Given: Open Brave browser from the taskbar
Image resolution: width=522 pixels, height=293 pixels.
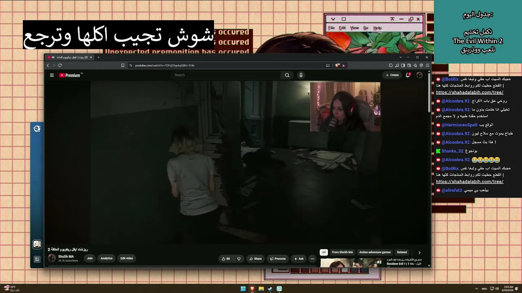Looking at the screenshot, I should pyautogui.click(x=252, y=289).
